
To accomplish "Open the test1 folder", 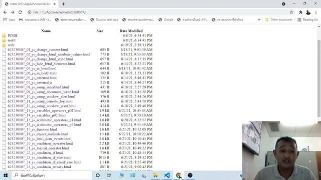I will point(12,40).
